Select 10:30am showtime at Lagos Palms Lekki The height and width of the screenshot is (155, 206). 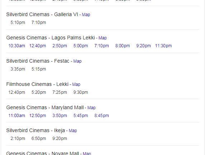coord(17,46)
